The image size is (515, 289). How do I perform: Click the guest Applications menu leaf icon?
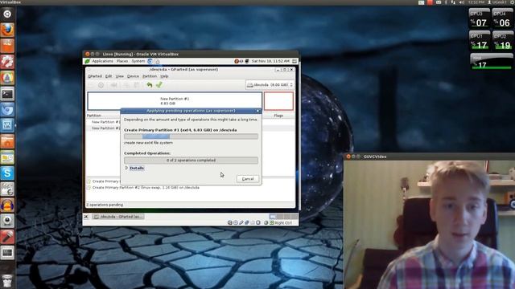[87, 61]
